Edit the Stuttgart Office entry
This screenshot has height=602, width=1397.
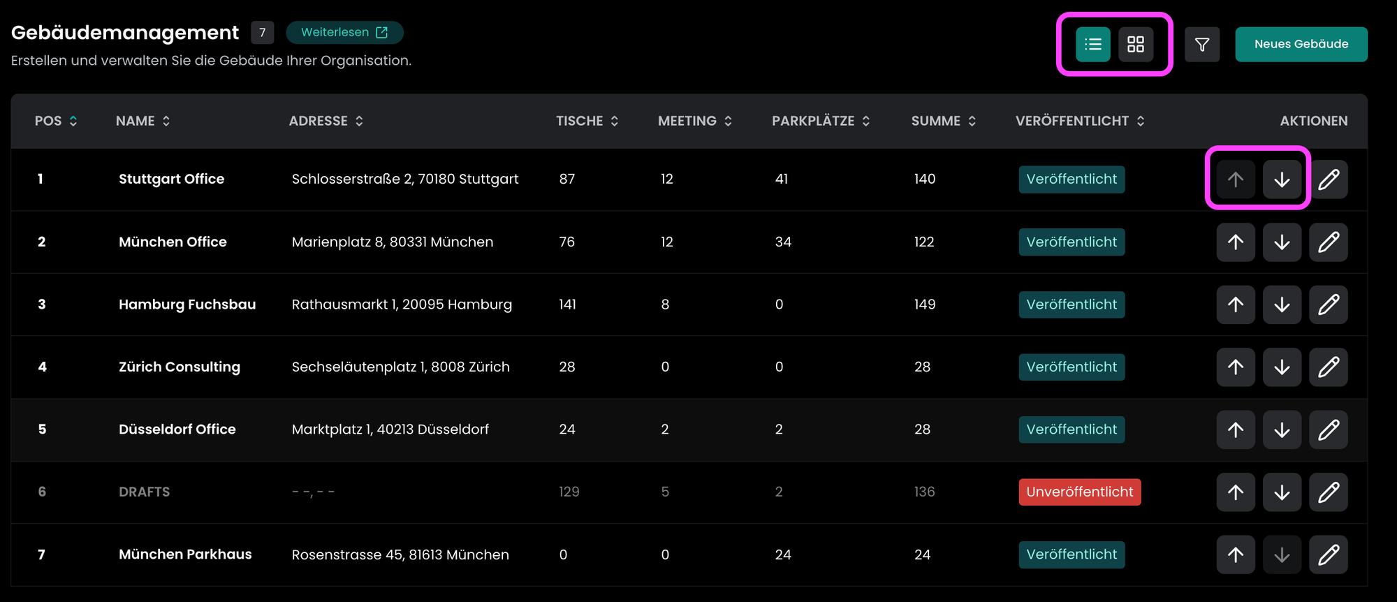click(1328, 179)
